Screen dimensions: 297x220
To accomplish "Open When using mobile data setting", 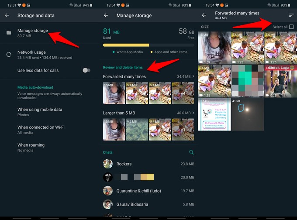I will 49,112.
